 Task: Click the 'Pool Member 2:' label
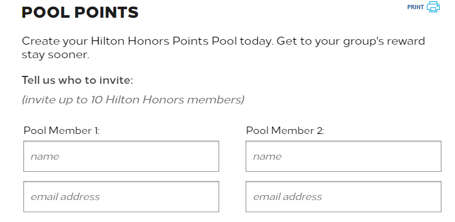click(285, 131)
